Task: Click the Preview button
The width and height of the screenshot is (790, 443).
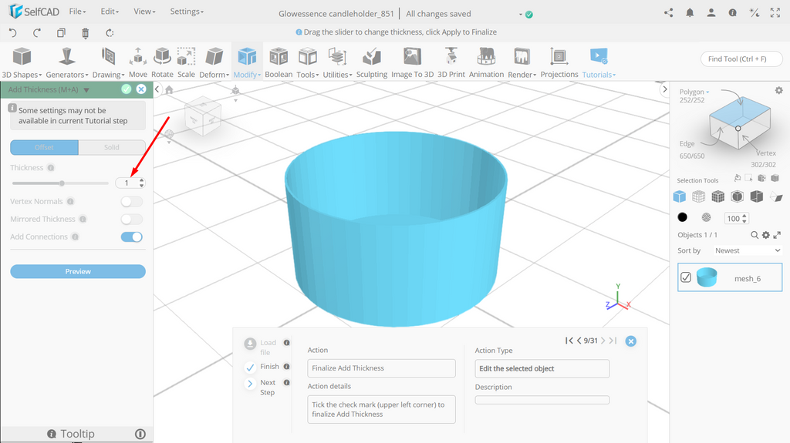Action: pos(78,271)
